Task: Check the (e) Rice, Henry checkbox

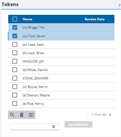Action: coord(15,103)
